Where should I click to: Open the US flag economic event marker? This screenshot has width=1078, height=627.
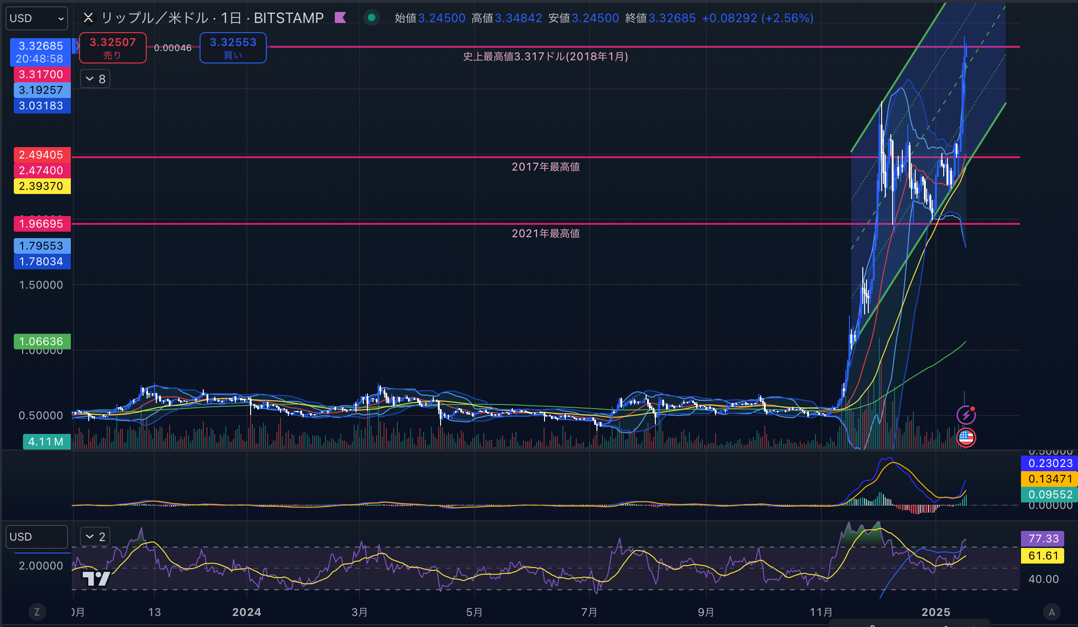tap(966, 438)
